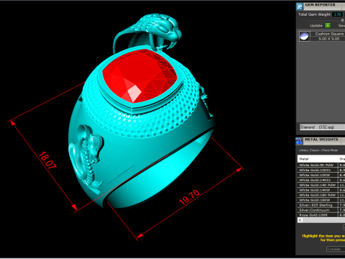This screenshot has width=345, height=259.
Task: Click the Library: Classic metal label
Action: pyautogui.click(x=318, y=150)
